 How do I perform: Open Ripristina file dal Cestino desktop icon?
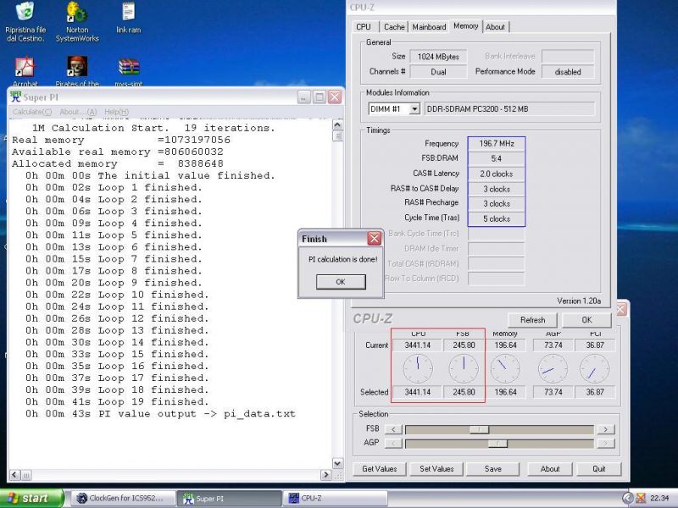pyautogui.click(x=25, y=22)
